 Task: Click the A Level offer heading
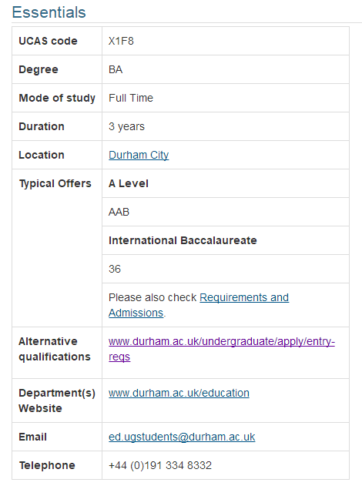tap(128, 183)
